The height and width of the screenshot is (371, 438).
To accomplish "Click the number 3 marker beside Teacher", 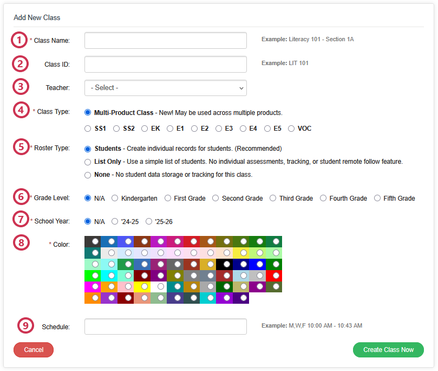I will point(20,87).
